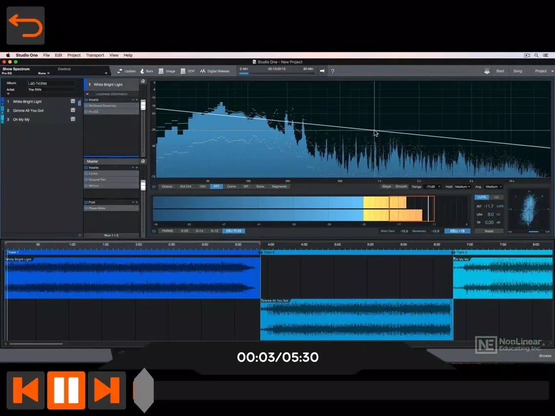Open the Range -72dB dropdown
Screen dimensions: 555x416
coord(432,187)
